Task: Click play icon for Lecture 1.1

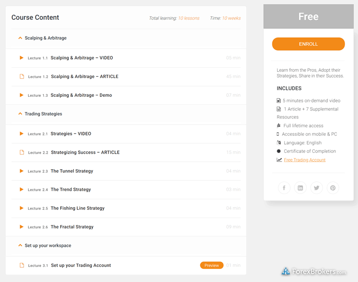Action: point(22,58)
